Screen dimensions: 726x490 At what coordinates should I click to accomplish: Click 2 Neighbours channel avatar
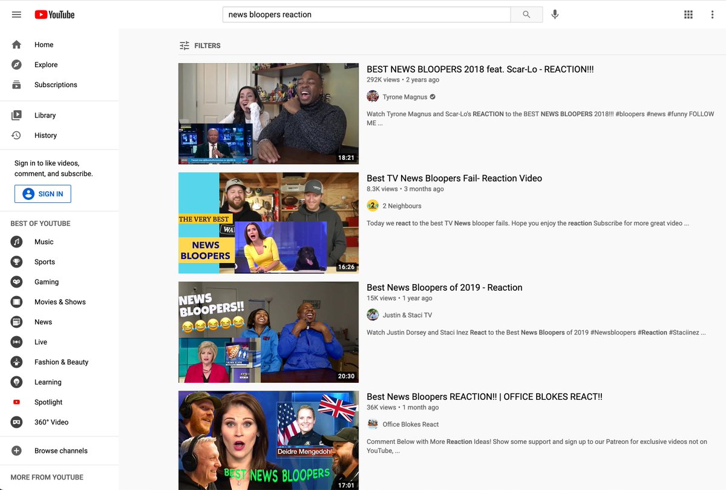373,206
